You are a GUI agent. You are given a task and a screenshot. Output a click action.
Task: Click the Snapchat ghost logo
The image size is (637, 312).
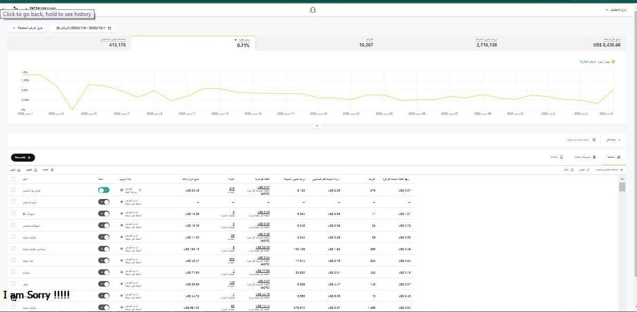tap(313, 10)
